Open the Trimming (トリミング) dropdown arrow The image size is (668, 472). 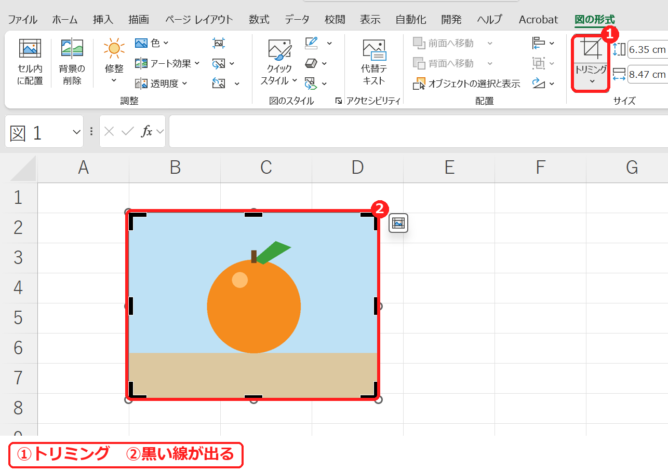pyautogui.click(x=592, y=81)
